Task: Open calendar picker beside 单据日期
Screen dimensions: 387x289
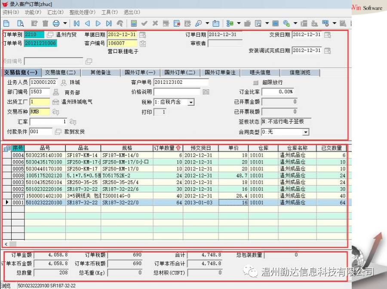Action: [142, 35]
